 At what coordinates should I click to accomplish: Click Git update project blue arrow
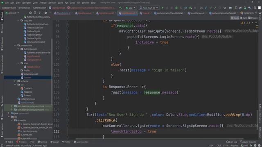[206, 8]
